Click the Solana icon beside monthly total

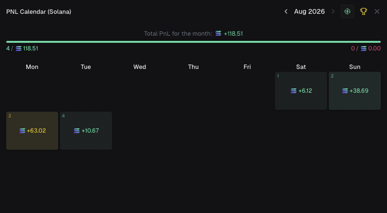[218, 34]
